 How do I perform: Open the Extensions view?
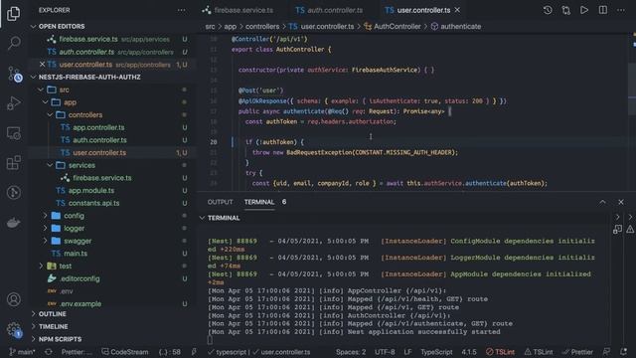[x=14, y=163]
